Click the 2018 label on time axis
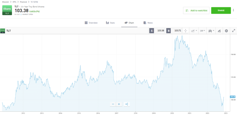Image resolution: width=237 pixels, height=115 pixels. coord(136,113)
